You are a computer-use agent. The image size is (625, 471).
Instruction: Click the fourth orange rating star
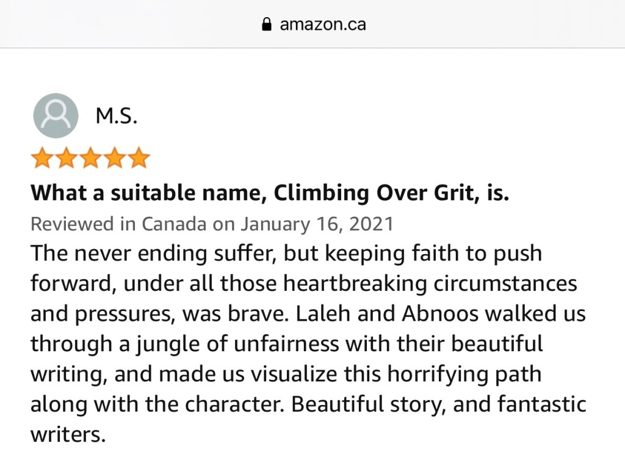pos(114,158)
